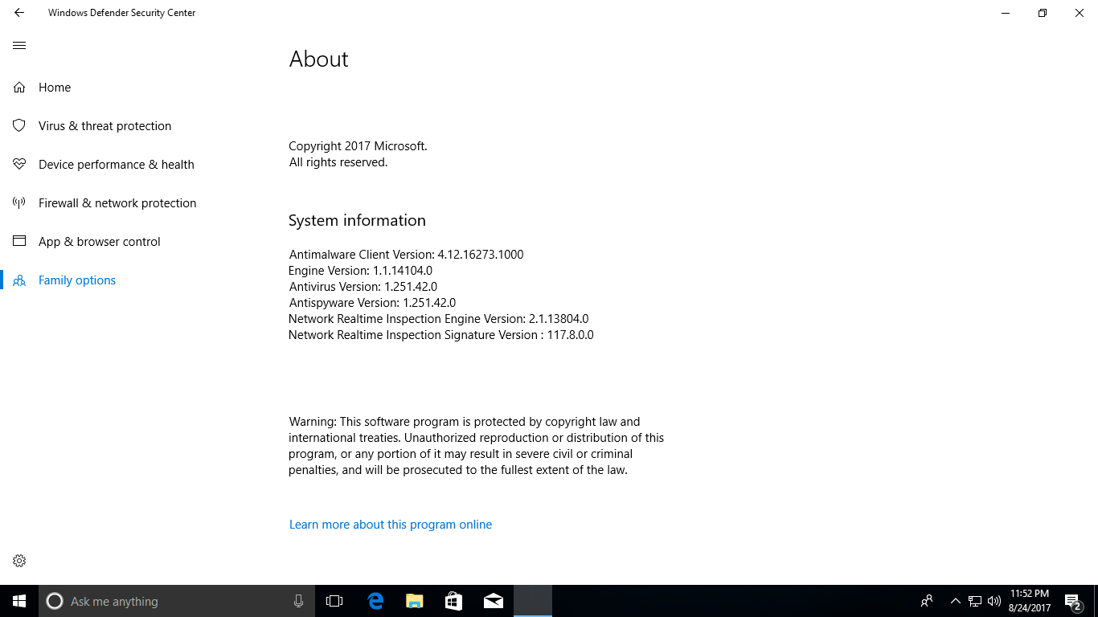Close the Security Center window
Viewport: 1098px width, 617px height.
(1080, 13)
